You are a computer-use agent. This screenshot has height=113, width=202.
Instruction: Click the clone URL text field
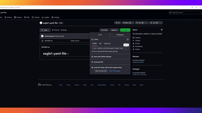[x=108, y=48]
